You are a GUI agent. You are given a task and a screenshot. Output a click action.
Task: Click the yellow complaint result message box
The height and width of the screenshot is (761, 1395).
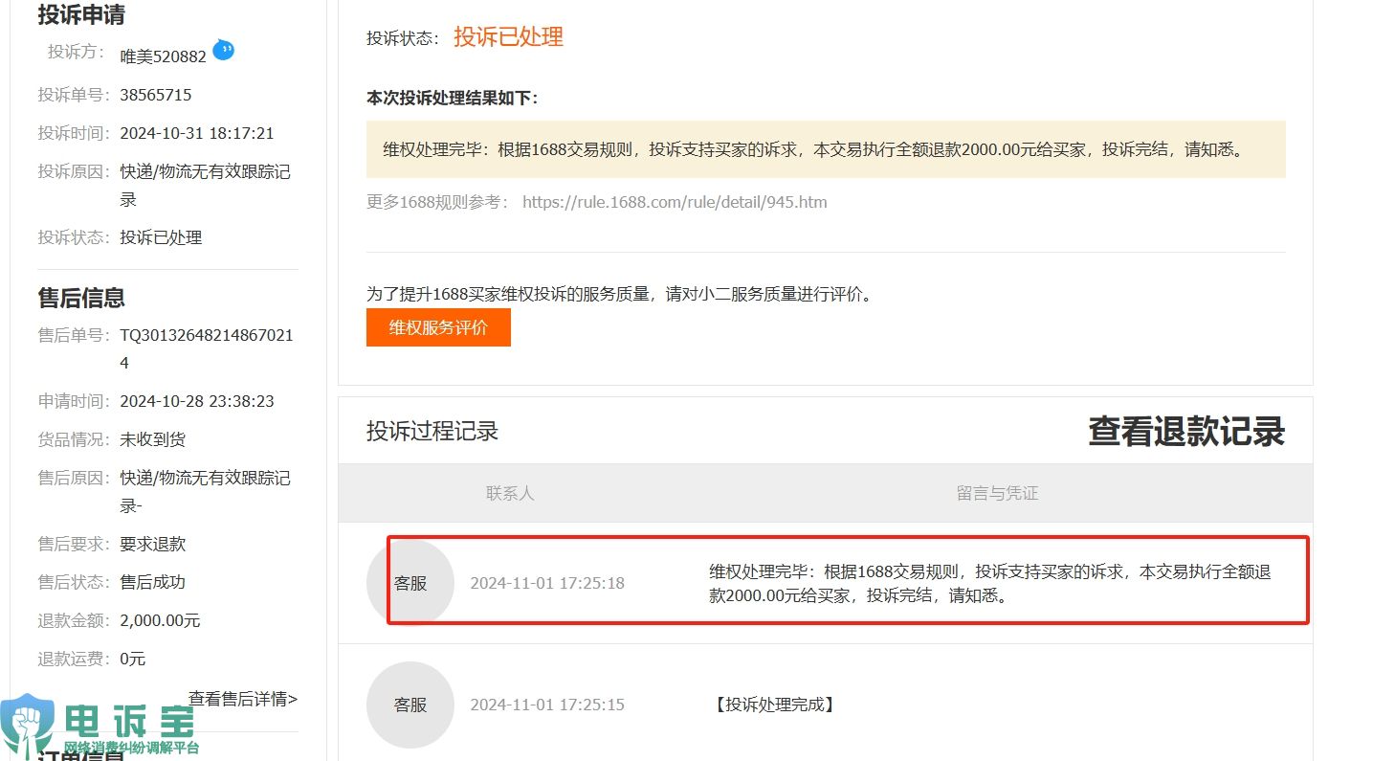[x=825, y=149]
